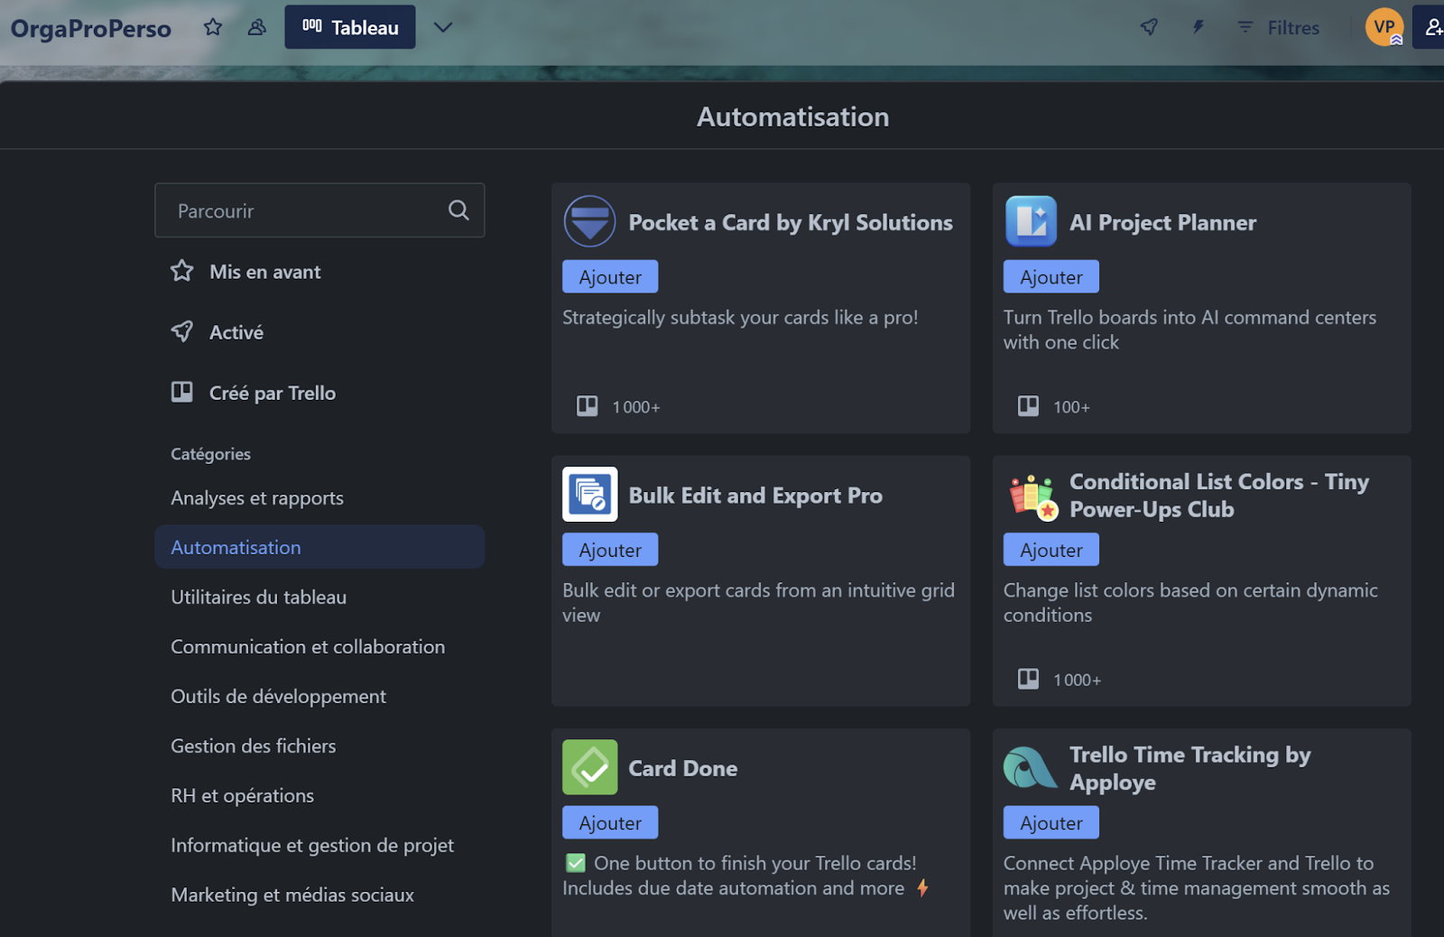Select the Automatisation category
Screen dimensions: 1444x937
point(319,547)
